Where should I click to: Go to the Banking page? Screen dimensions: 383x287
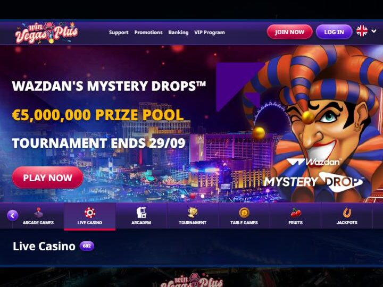pyautogui.click(x=178, y=32)
